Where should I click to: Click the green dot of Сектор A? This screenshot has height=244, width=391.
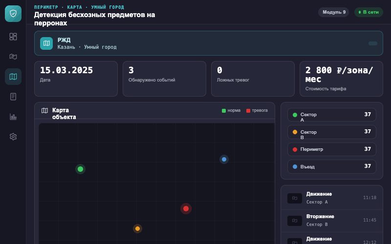tap(295, 115)
